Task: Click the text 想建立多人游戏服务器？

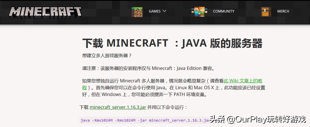Action: pos(107,56)
